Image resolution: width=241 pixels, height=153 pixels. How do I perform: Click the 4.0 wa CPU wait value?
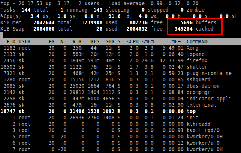click(143, 16)
